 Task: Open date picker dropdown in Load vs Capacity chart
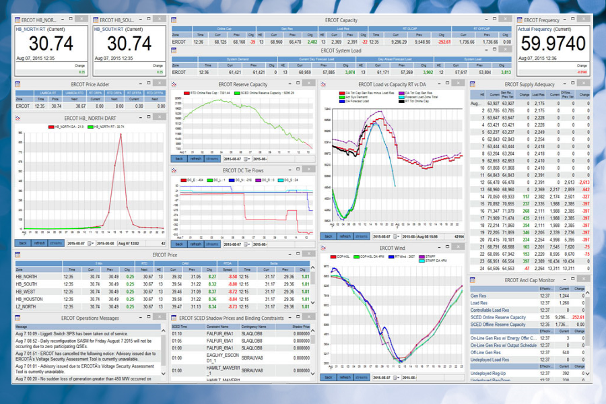point(397,236)
